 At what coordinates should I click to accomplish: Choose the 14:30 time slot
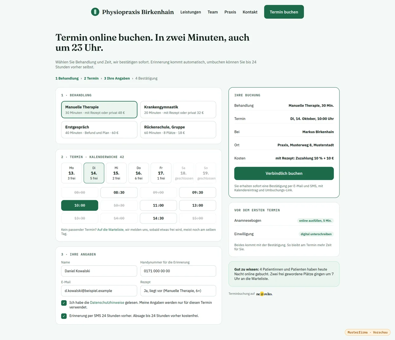[x=158, y=218]
